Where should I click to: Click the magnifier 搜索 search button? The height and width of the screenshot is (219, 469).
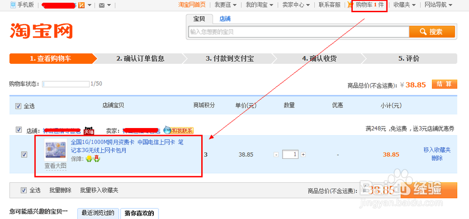coord(432,32)
